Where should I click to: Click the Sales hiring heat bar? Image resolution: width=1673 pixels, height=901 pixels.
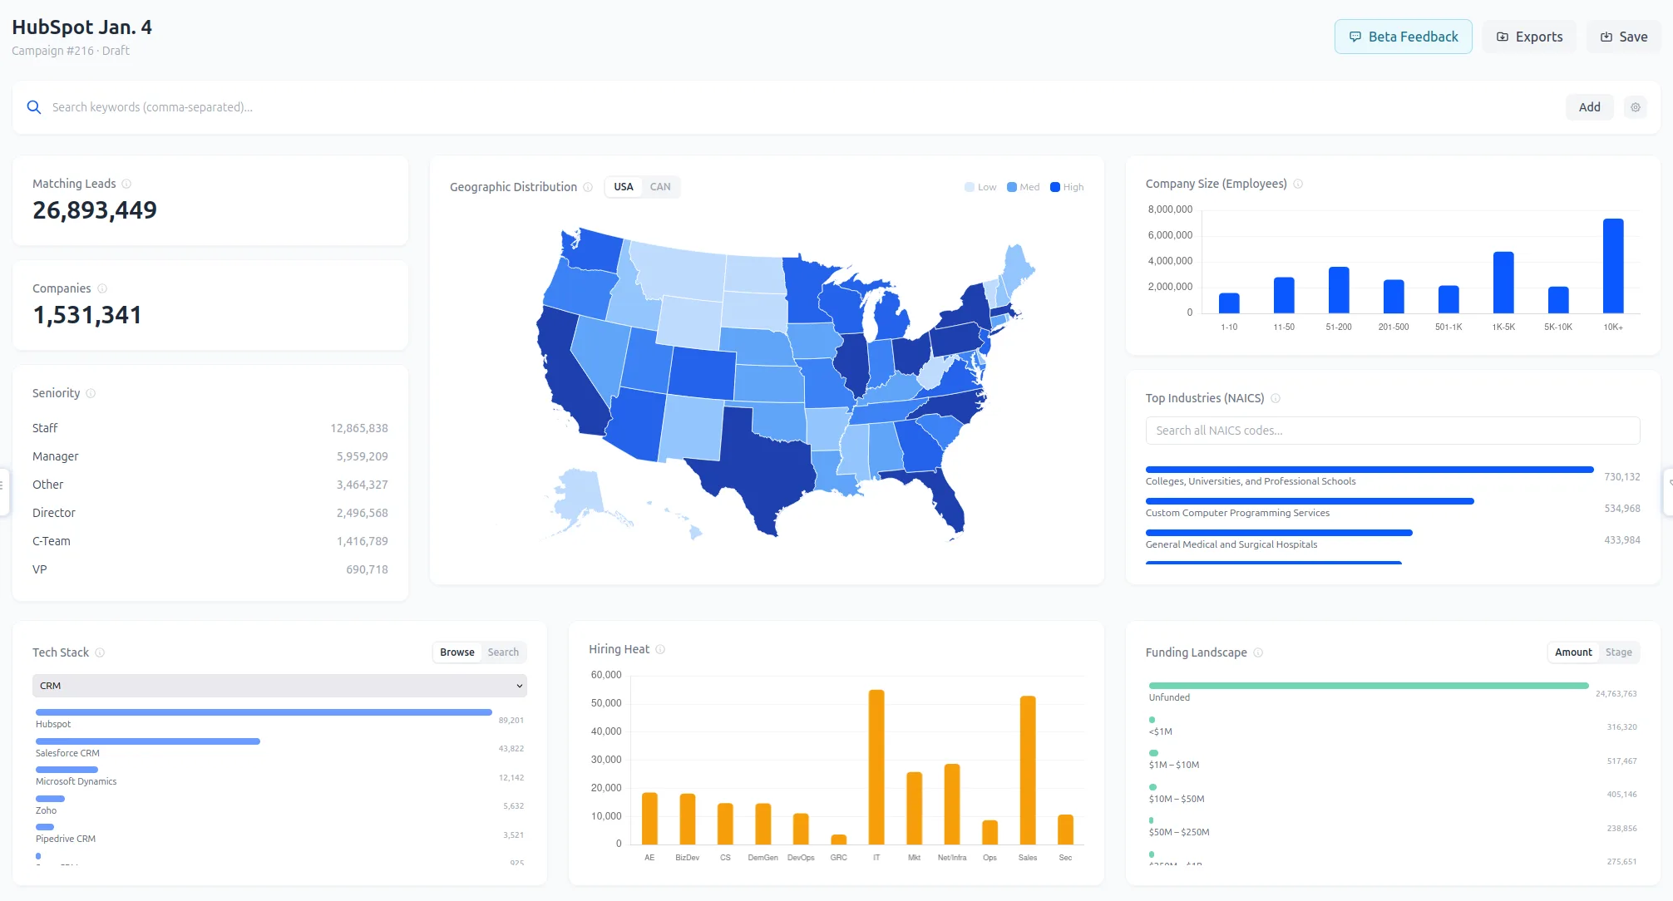coord(1028,771)
